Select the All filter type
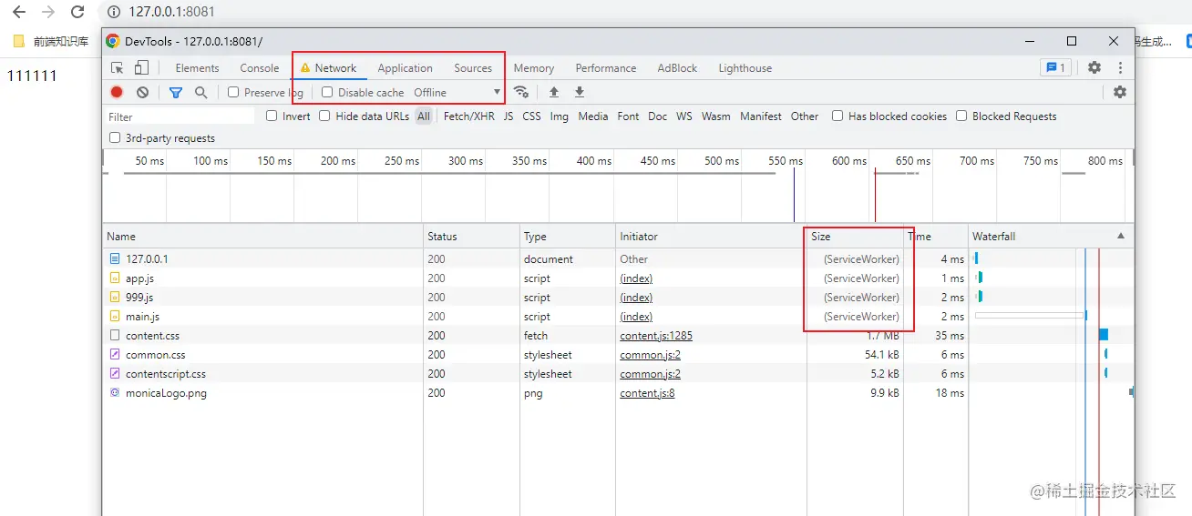This screenshot has height=516, width=1192. point(424,116)
